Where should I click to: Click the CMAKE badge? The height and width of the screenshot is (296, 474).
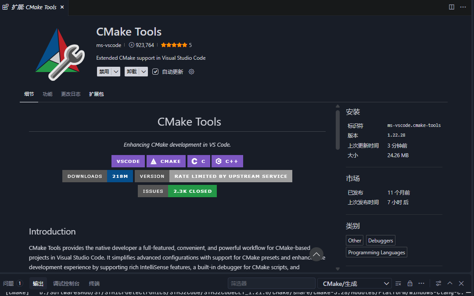tap(166, 161)
